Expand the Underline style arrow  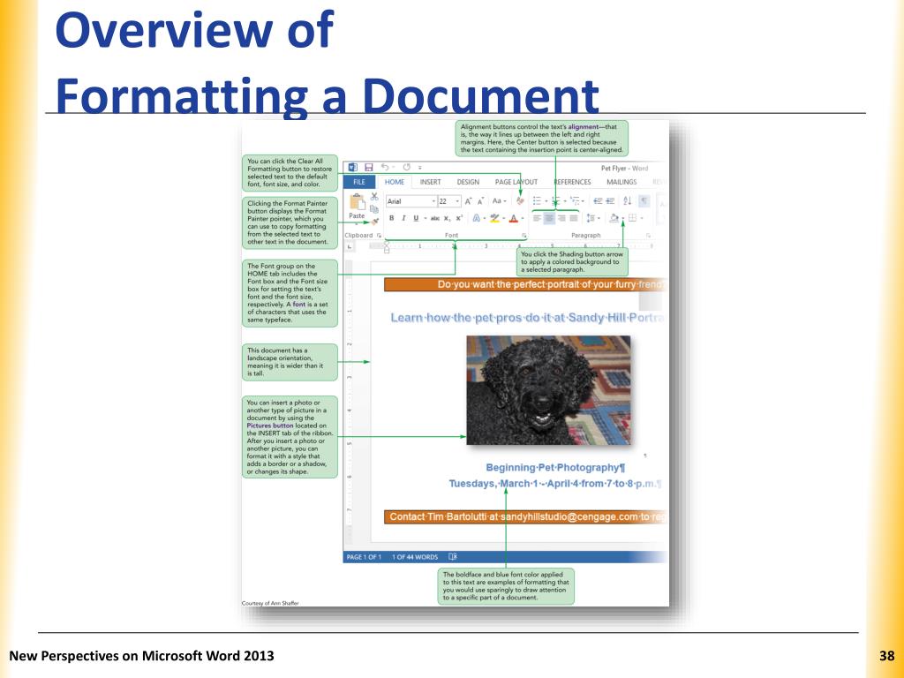(x=425, y=218)
